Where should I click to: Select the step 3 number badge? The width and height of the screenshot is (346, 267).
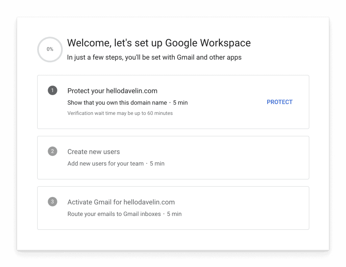point(52,201)
